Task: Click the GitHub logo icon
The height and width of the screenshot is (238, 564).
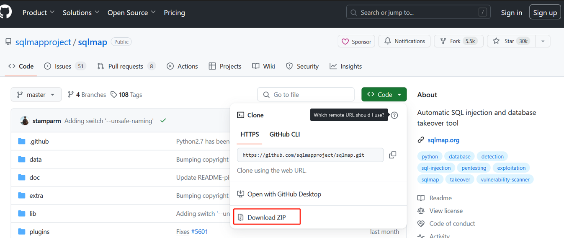Action: coord(5,13)
